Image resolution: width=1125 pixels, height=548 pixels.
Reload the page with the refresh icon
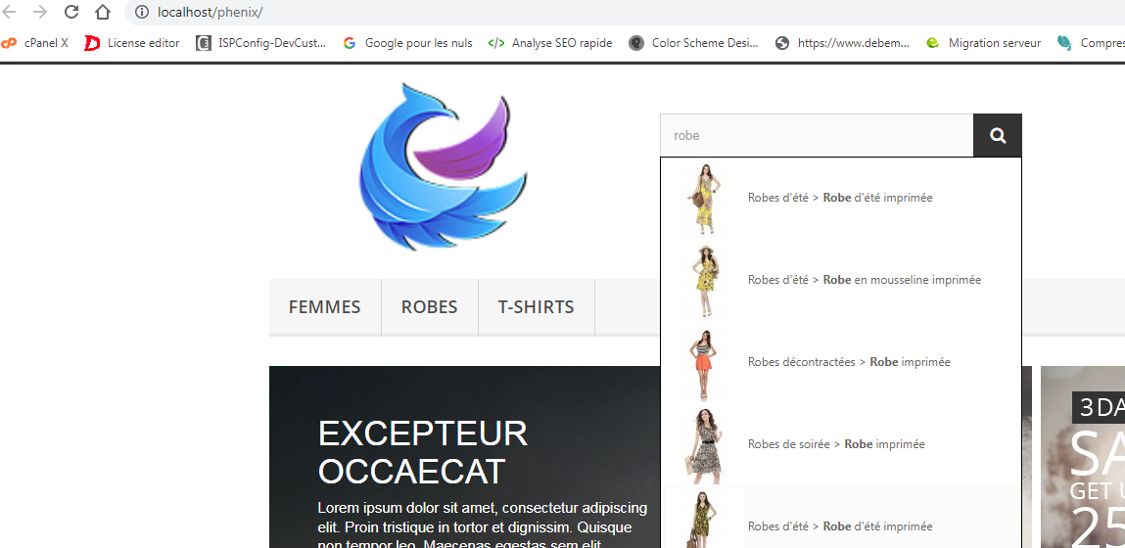[71, 12]
